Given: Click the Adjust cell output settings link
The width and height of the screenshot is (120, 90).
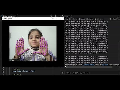Looking at the screenshot, I should click(114, 65).
